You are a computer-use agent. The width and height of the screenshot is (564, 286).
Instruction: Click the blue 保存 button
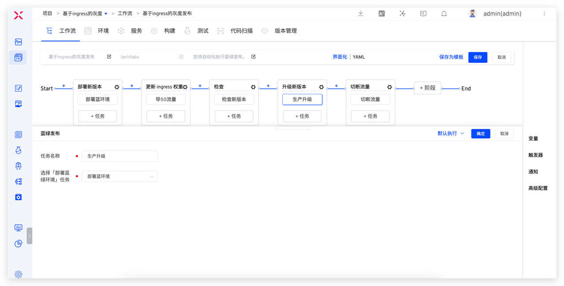click(x=478, y=57)
